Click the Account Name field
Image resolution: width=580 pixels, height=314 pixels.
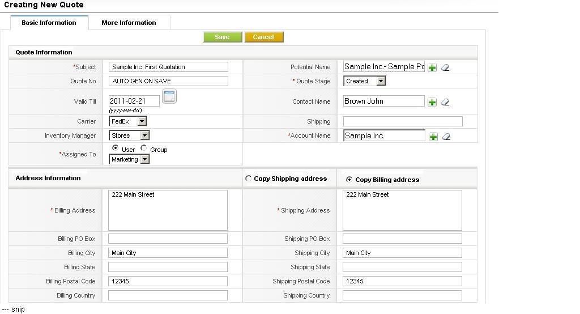(385, 135)
